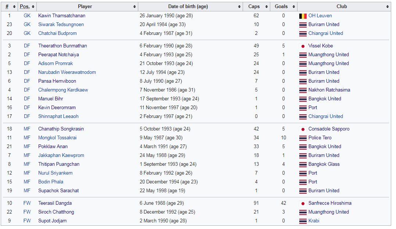
Task: Open Chanathip Songkrasin player page
Action: pos(61,129)
